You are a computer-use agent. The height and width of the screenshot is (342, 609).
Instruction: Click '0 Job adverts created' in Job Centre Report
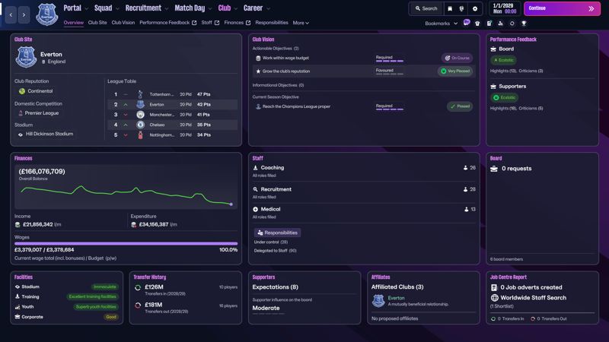pyautogui.click(x=531, y=287)
